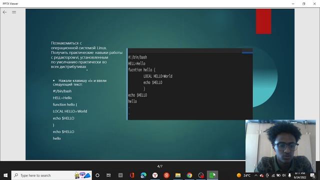Launch Google Chrome from the taskbar
The image size is (320, 180).
coord(189,175)
